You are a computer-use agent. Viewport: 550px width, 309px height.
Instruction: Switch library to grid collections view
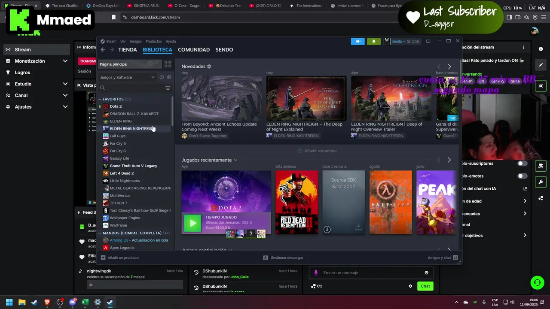pos(168,64)
